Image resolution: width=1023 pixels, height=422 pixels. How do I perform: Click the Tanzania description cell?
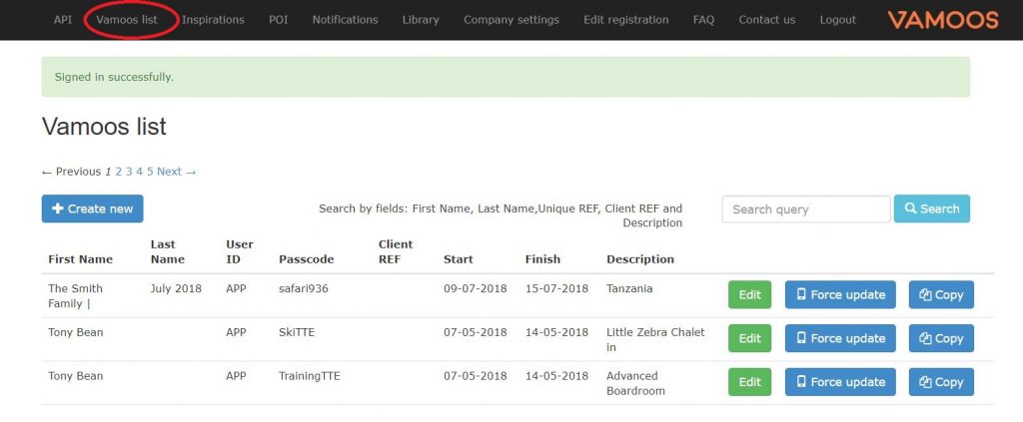(629, 288)
